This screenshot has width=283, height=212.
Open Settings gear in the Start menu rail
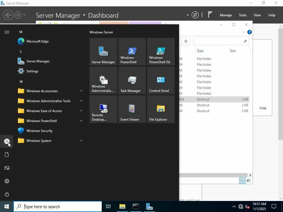(7, 181)
